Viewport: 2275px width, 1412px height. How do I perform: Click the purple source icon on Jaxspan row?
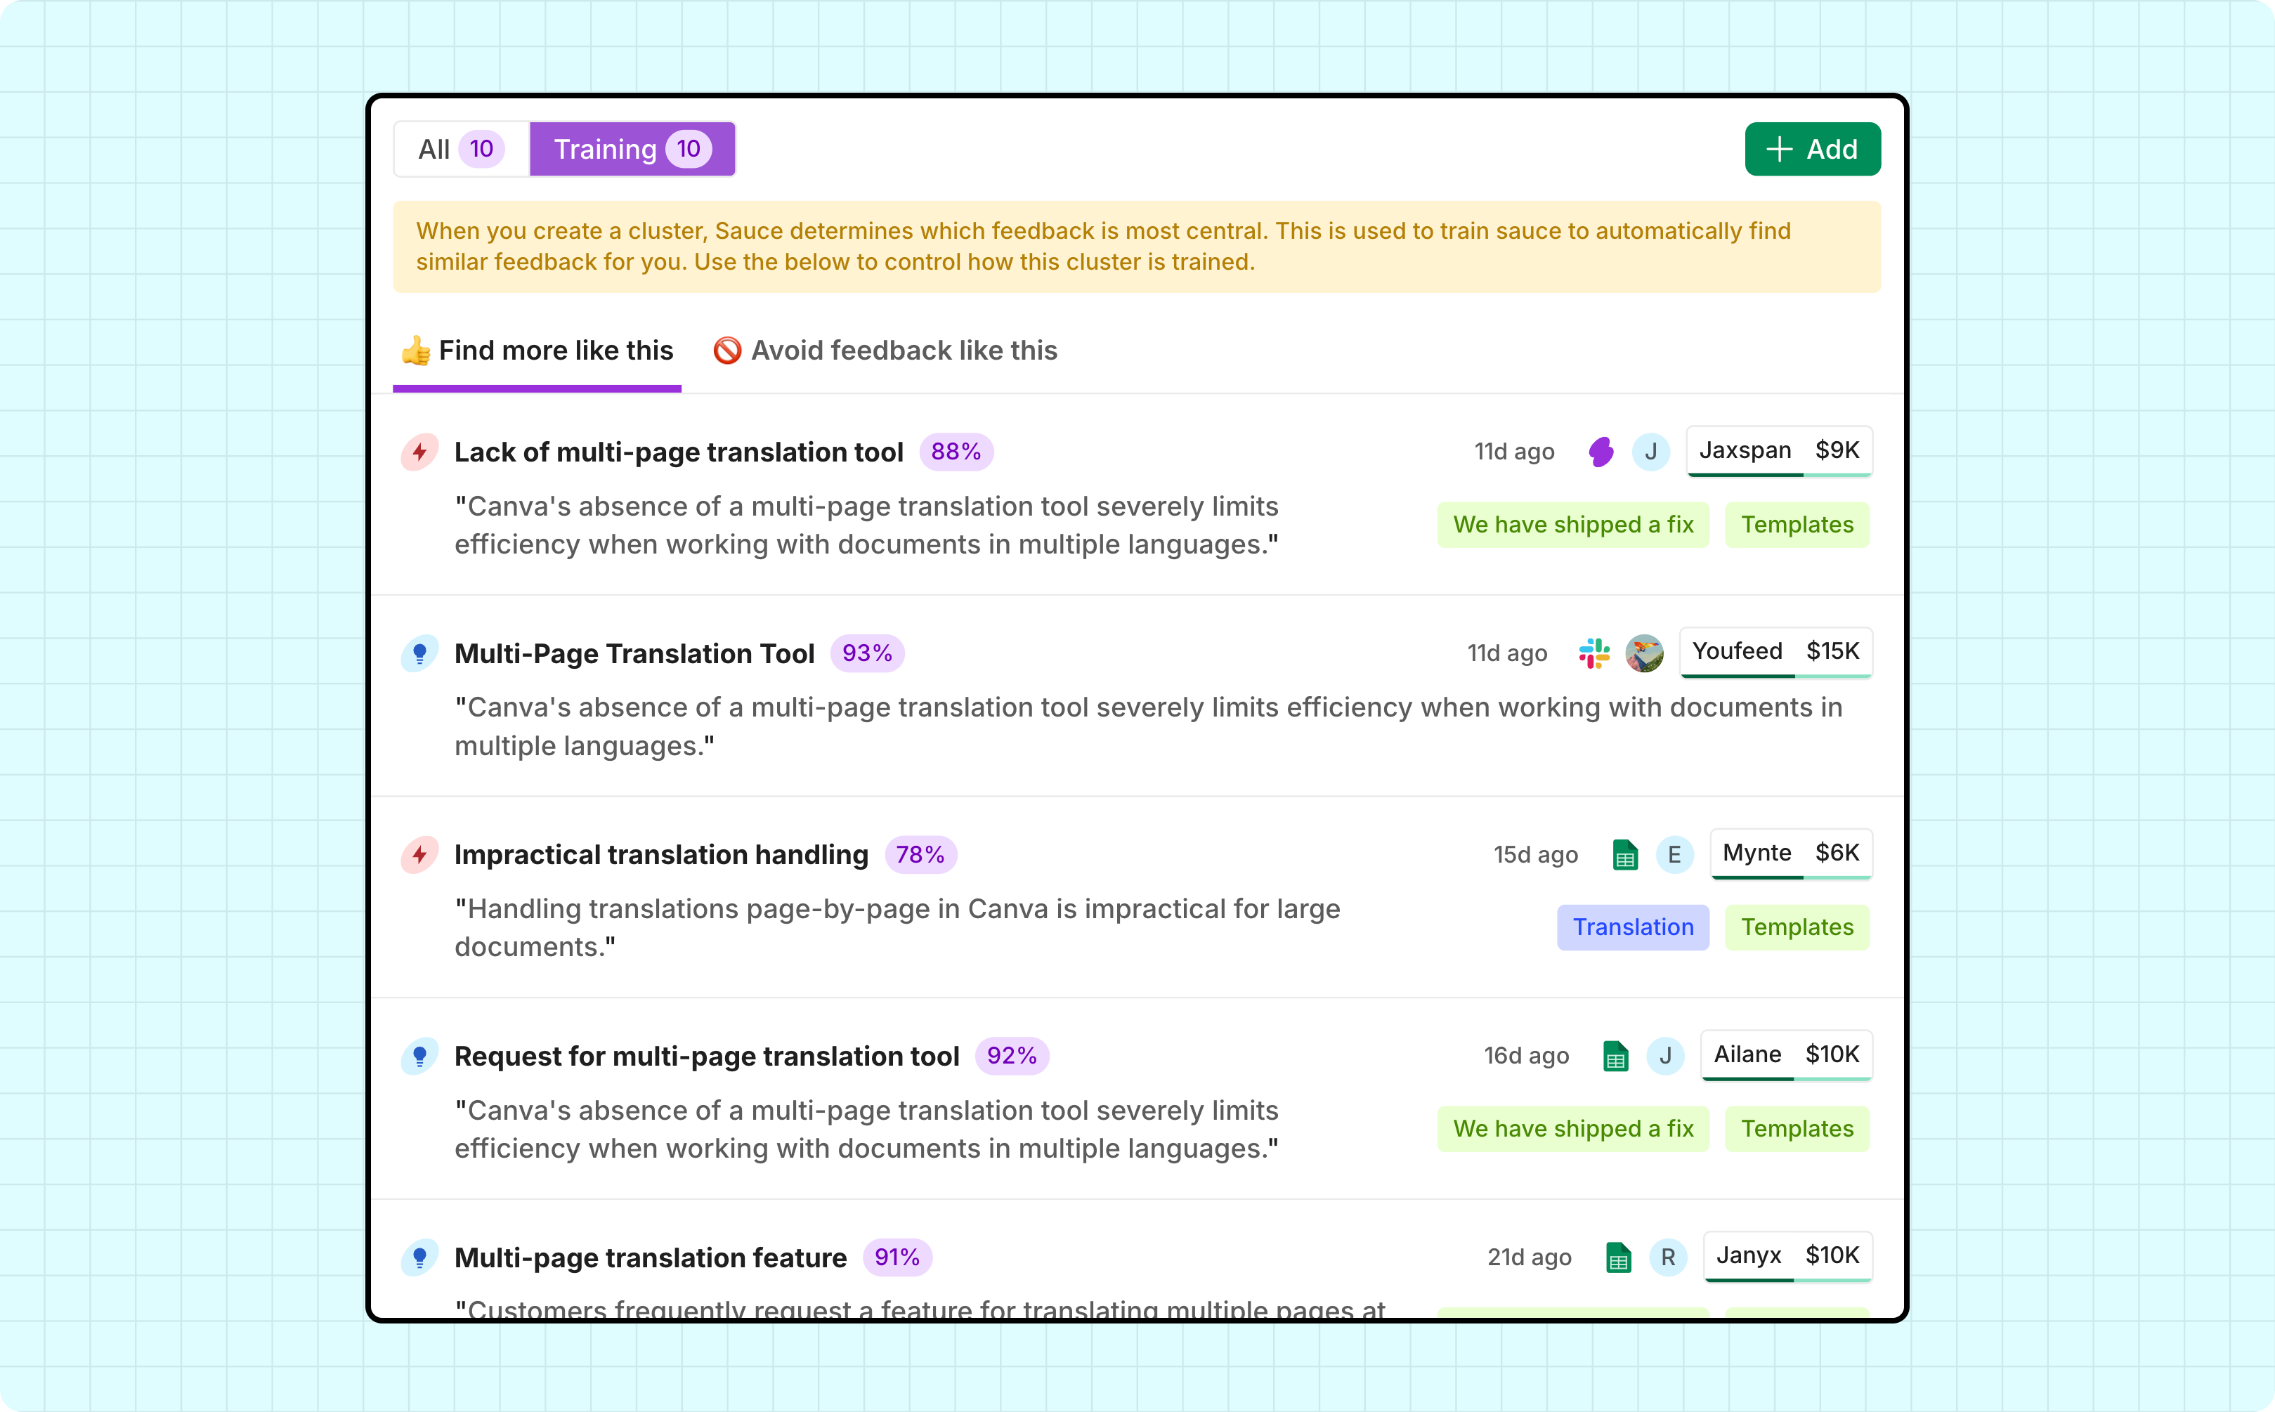pyautogui.click(x=1601, y=452)
